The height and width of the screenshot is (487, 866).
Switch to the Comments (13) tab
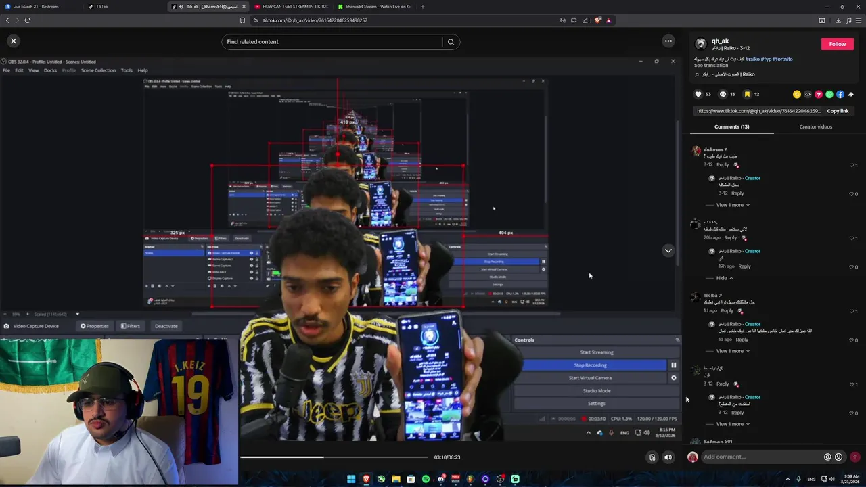coord(731,126)
